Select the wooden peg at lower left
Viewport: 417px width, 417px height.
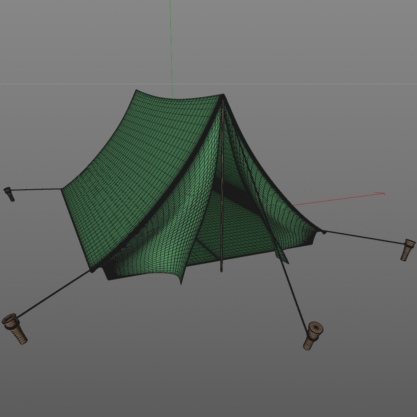14,329
